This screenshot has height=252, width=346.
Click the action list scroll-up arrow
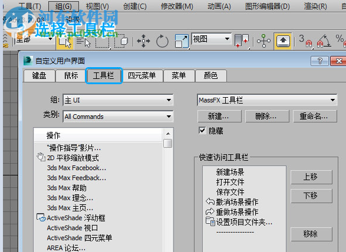[x=168, y=134]
